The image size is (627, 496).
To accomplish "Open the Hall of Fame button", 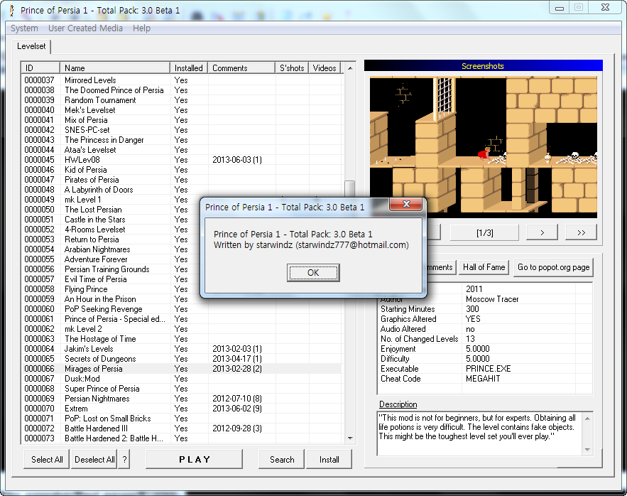I will [484, 267].
